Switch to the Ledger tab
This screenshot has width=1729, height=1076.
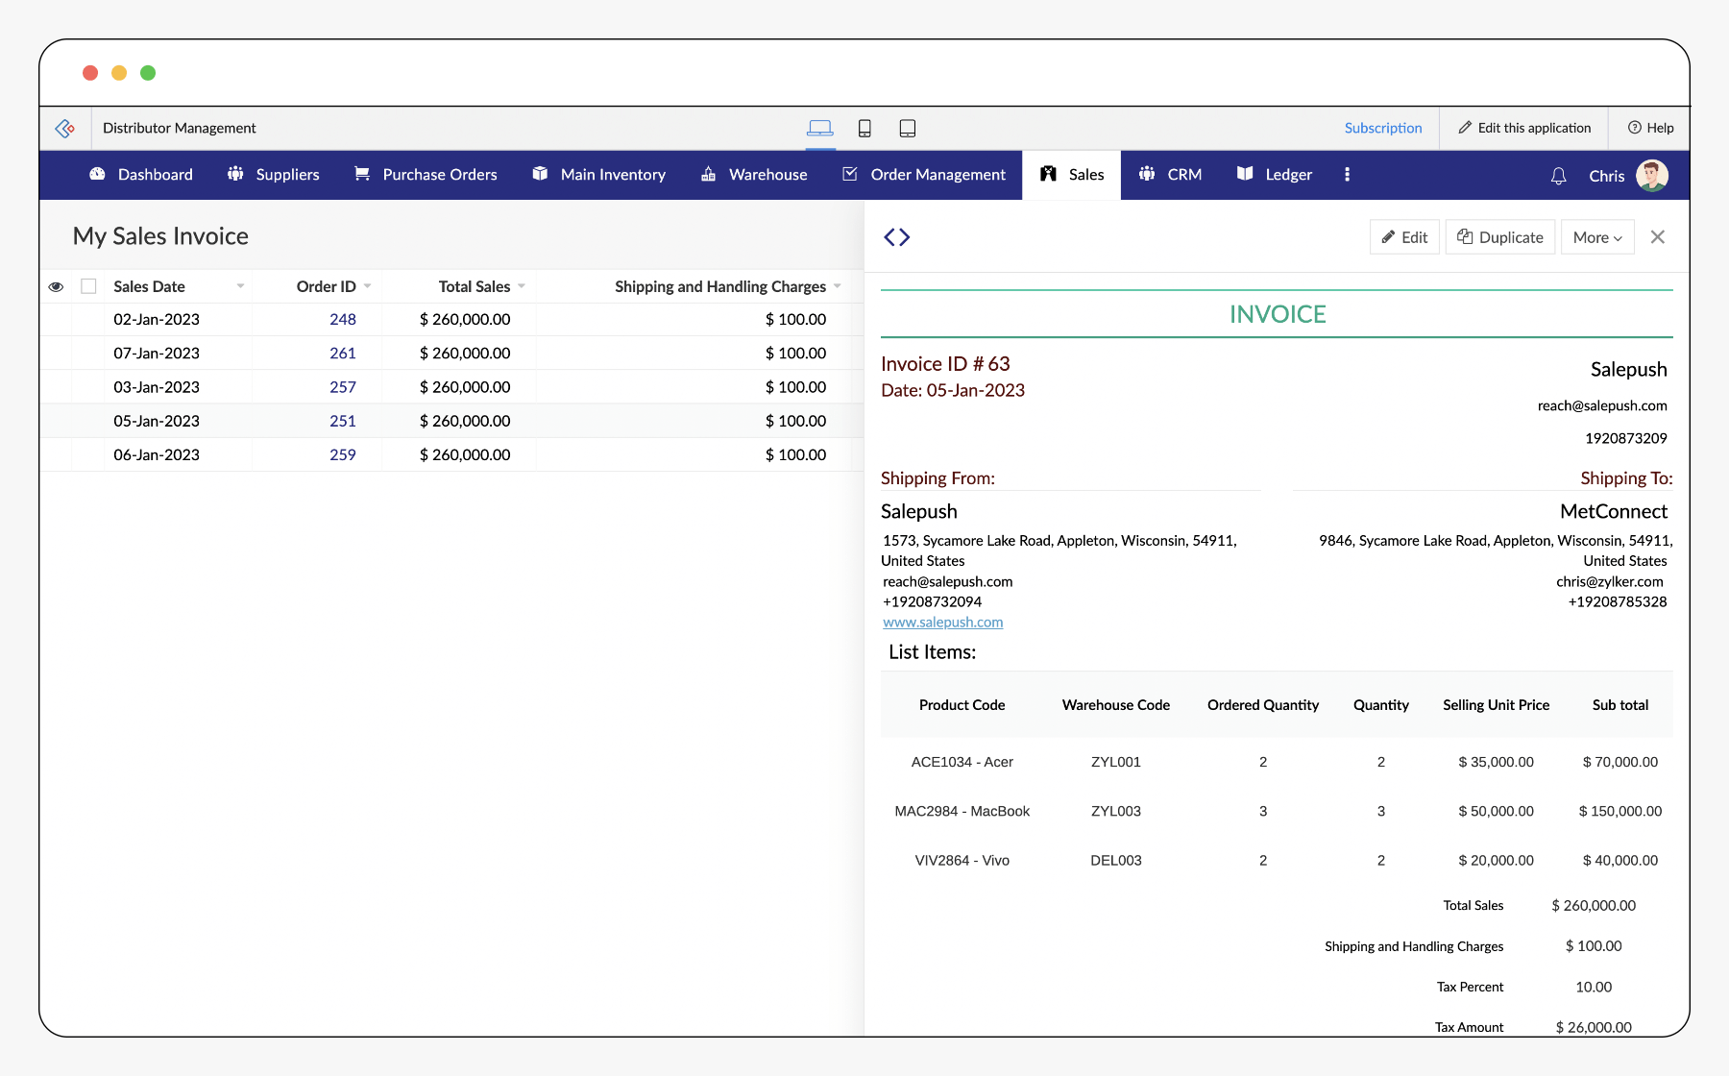(1287, 174)
